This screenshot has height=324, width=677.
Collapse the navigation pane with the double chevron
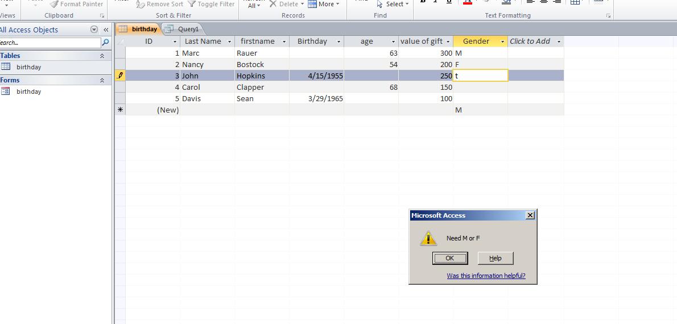click(106, 30)
